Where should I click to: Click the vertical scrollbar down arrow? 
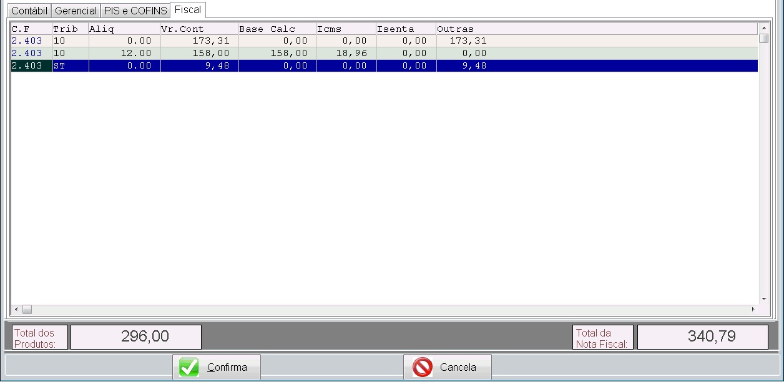point(763,299)
